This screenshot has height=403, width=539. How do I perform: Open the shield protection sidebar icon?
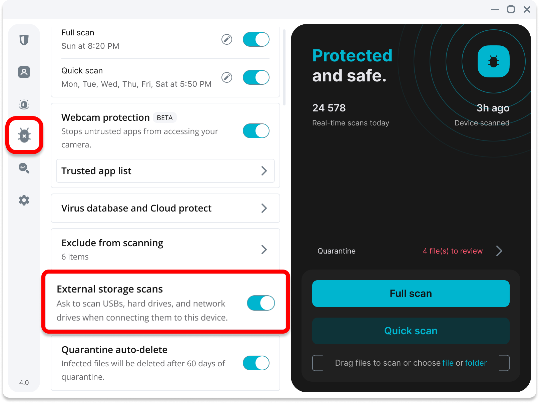tap(24, 40)
